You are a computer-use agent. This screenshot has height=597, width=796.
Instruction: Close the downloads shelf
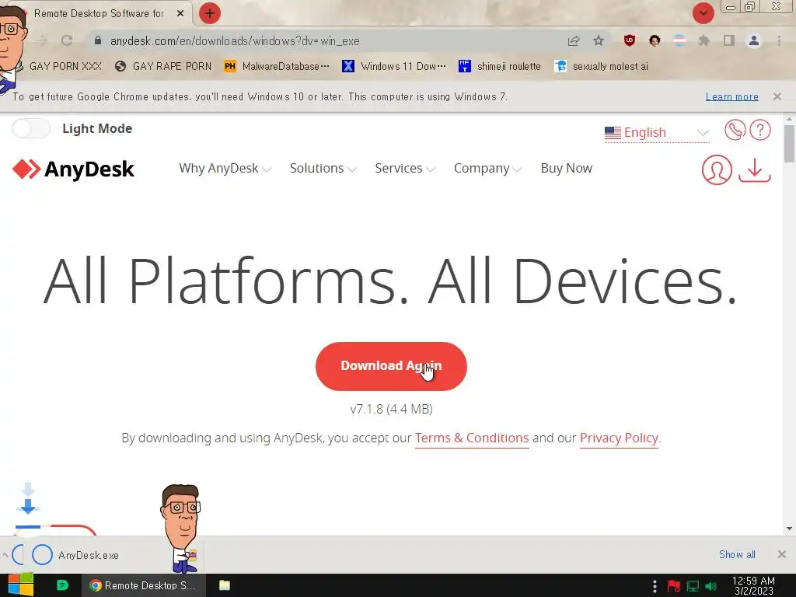782,554
